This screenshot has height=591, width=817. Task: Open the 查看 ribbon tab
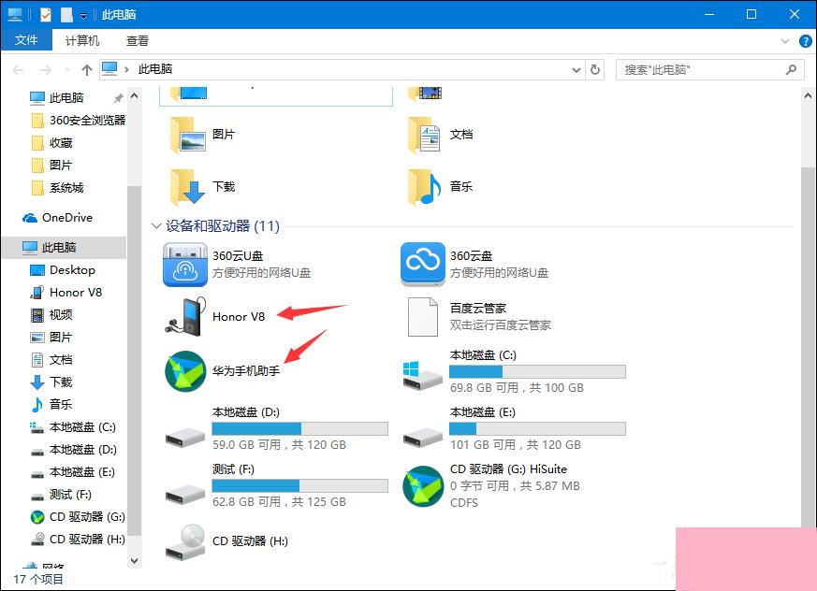[138, 40]
